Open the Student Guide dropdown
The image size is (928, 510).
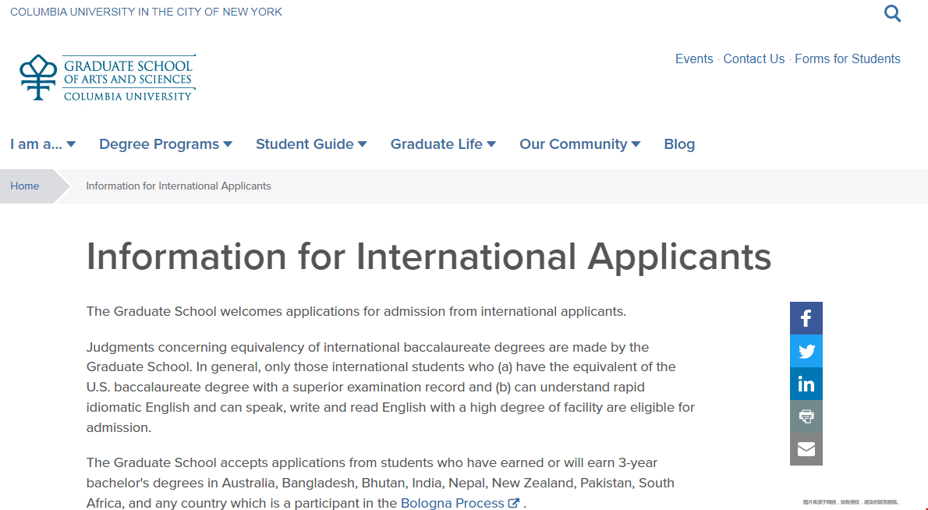311,144
